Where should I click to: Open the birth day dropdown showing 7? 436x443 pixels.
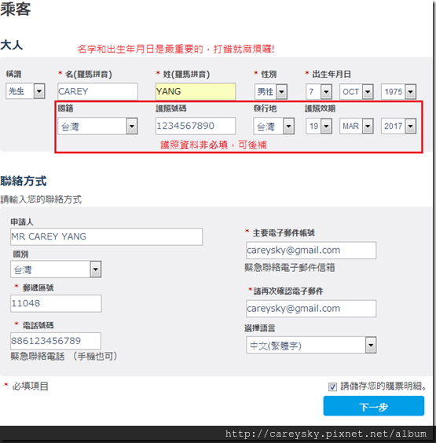(x=318, y=92)
